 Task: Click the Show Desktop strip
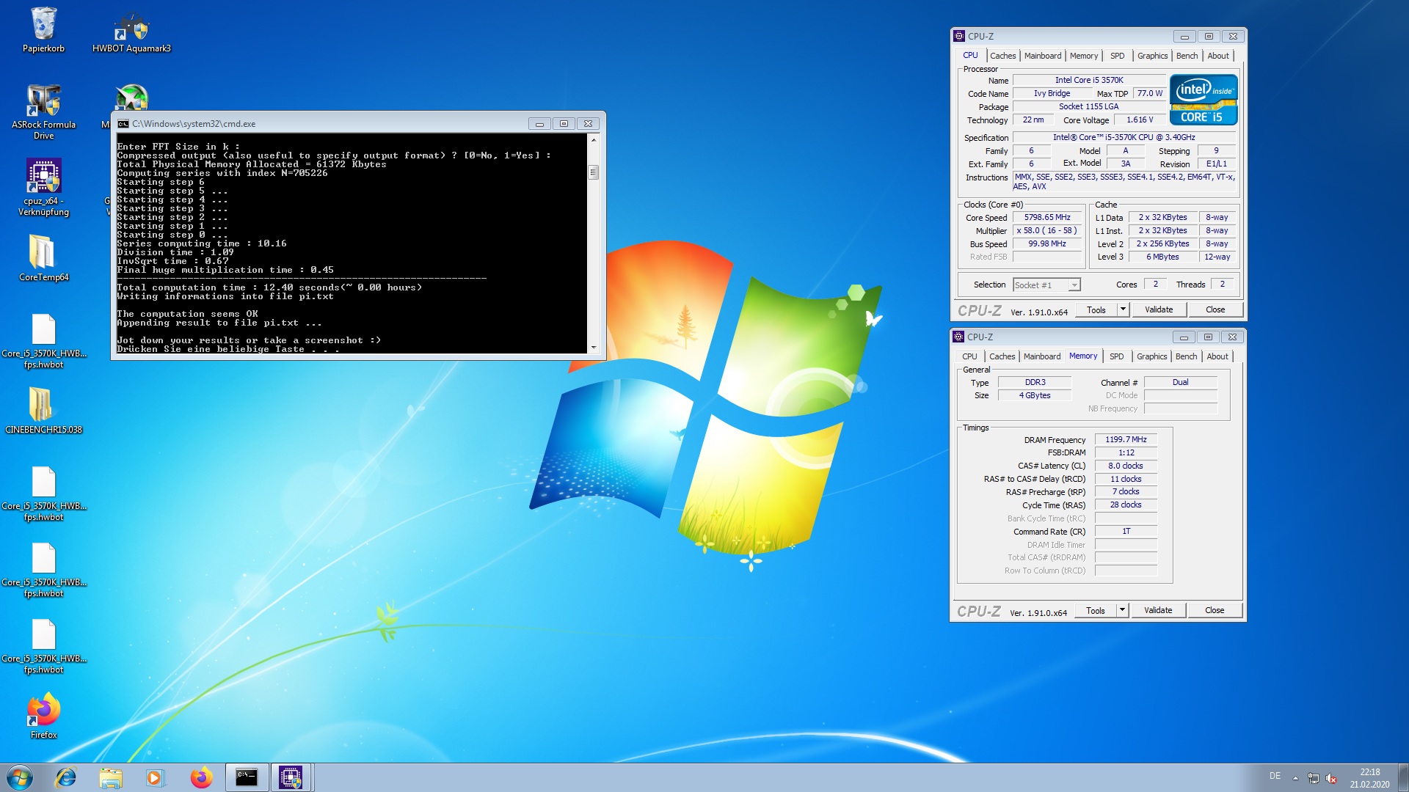pos(1403,777)
